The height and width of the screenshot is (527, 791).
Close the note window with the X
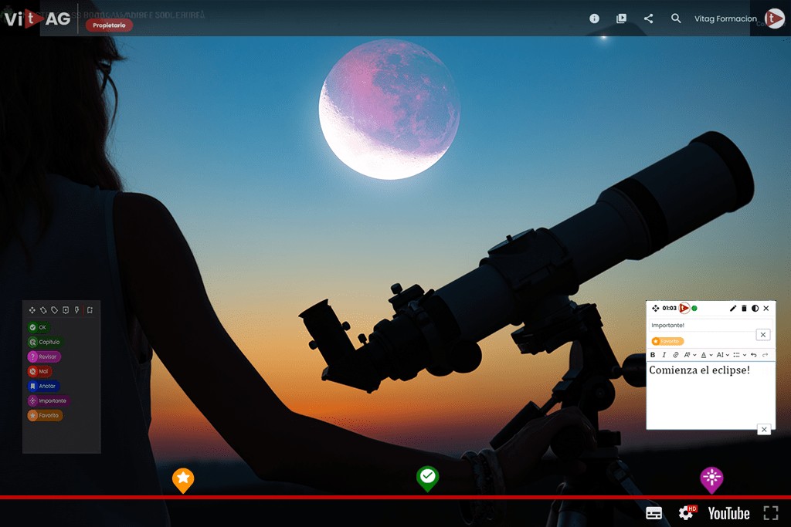[766, 309]
